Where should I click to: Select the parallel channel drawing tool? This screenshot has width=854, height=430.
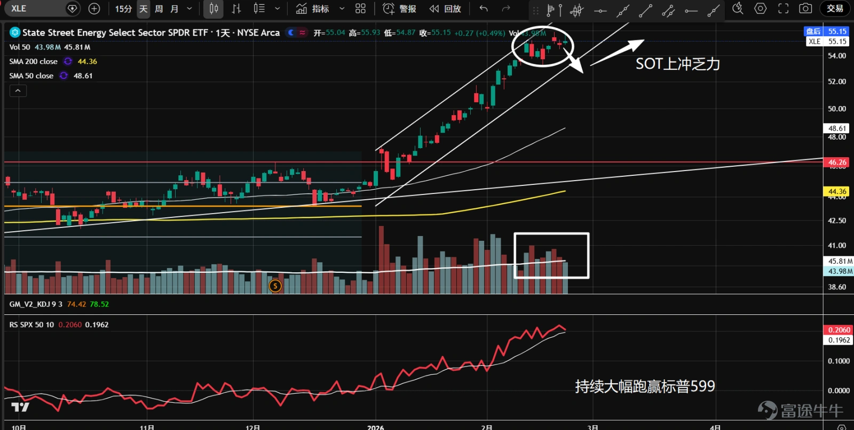pos(668,10)
